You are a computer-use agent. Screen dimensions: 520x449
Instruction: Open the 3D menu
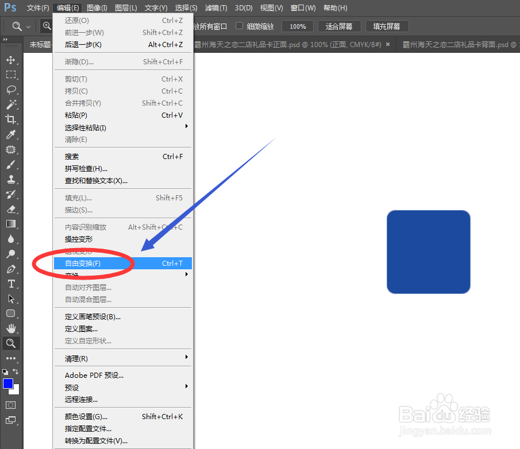pos(244,8)
